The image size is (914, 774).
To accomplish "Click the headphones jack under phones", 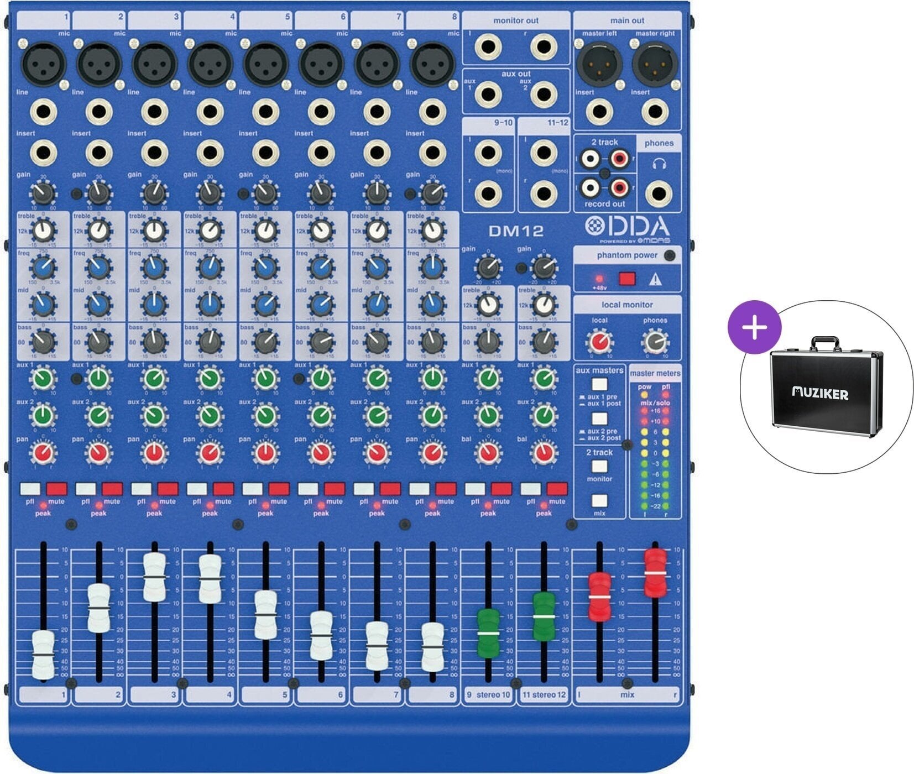I will pyautogui.click(x=659, y=194).
